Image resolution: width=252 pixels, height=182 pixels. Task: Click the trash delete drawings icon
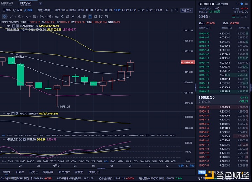point(106,16)
